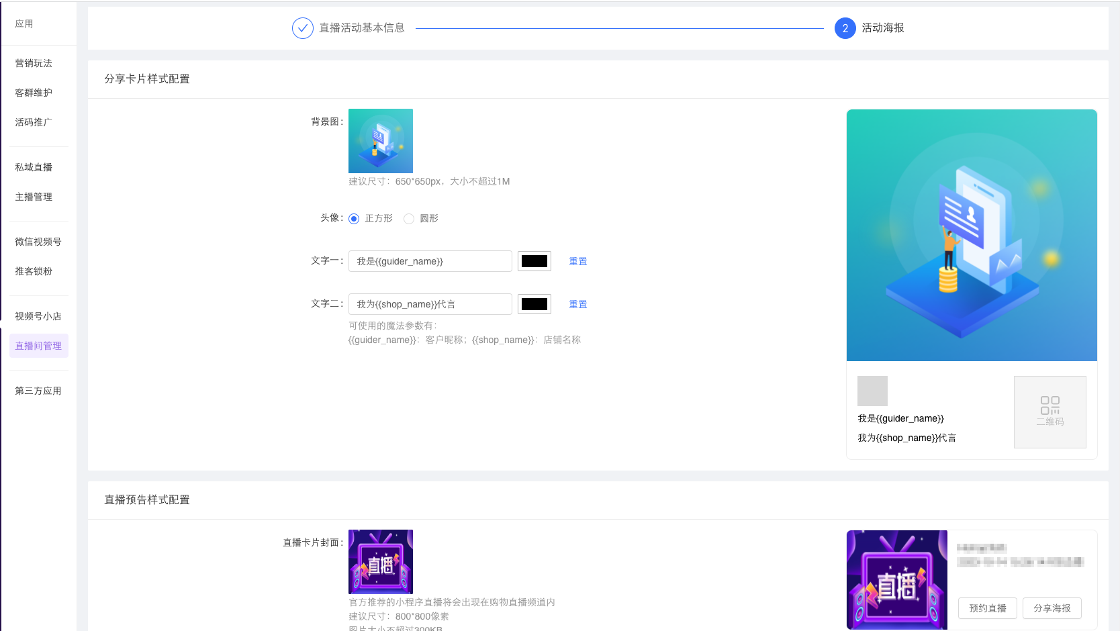
Task: Click the step 2 活动海报 circle icon
Action: pyautogui.click(x=845, y=28)
